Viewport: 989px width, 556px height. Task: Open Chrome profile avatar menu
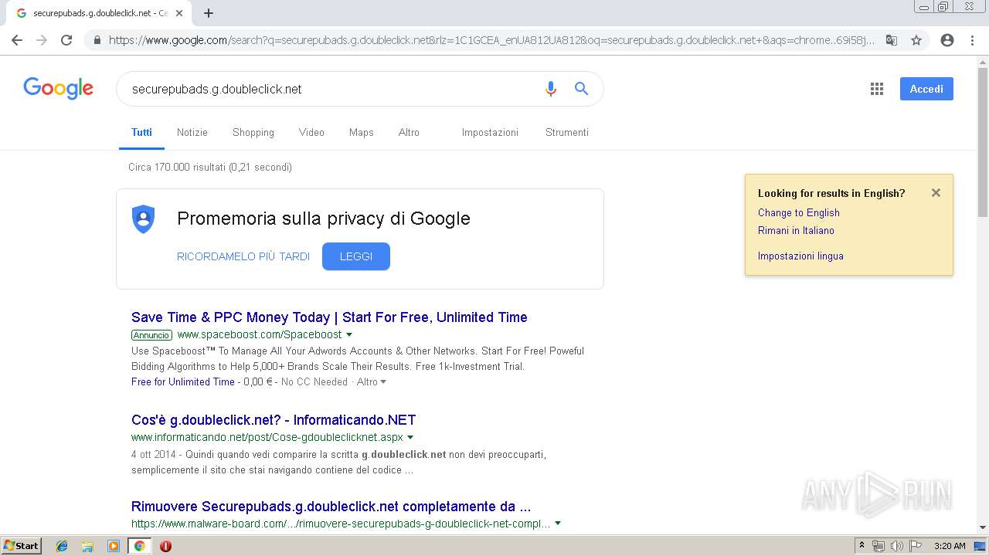[947, 40]
